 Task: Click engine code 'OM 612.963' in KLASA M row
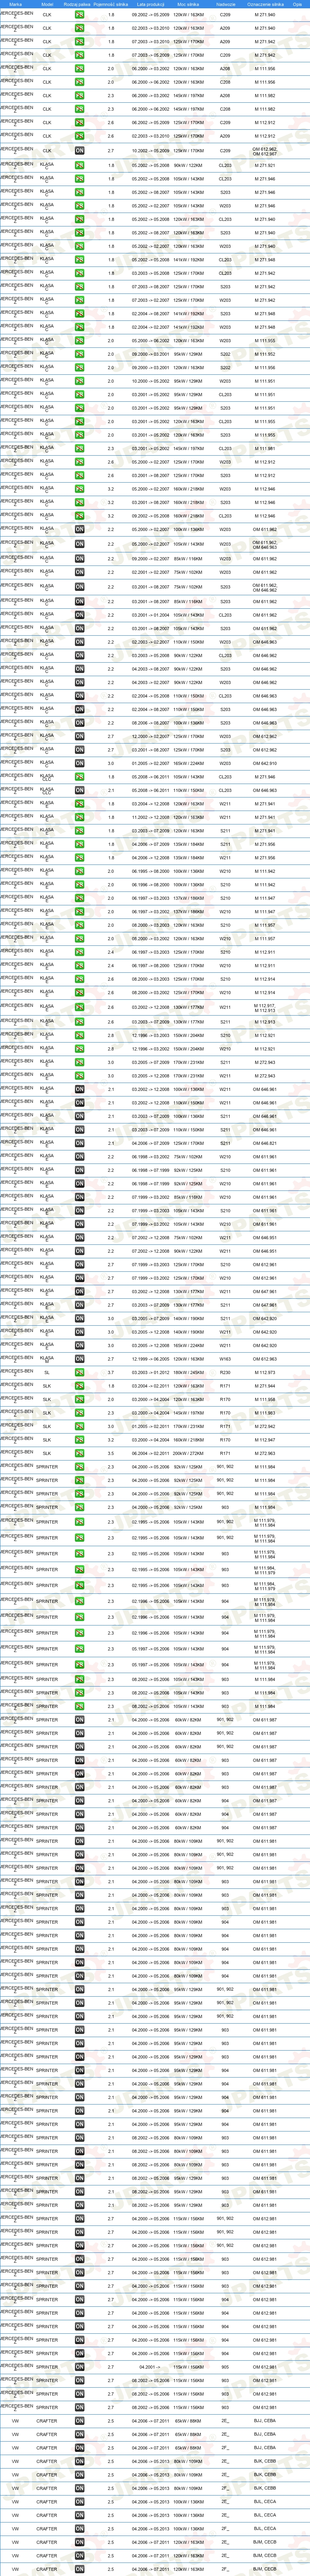[x=265, y=1359]
